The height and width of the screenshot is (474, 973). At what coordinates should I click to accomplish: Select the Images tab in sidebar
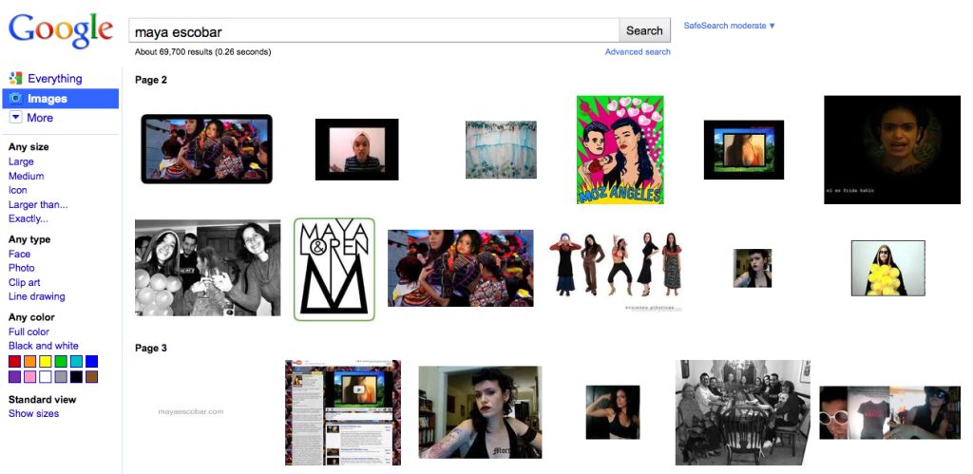60,98
